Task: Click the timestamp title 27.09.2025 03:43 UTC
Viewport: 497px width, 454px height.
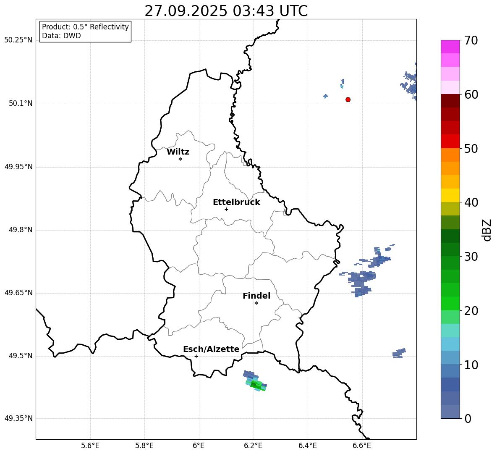Action: pyautogui.click(x=226, y=11)
